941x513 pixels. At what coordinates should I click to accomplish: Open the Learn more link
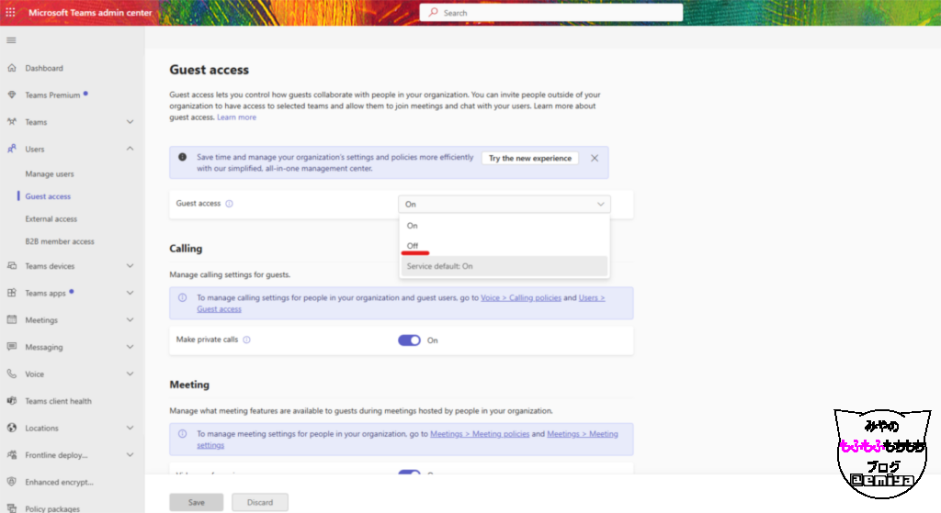[x=236, y=117]
